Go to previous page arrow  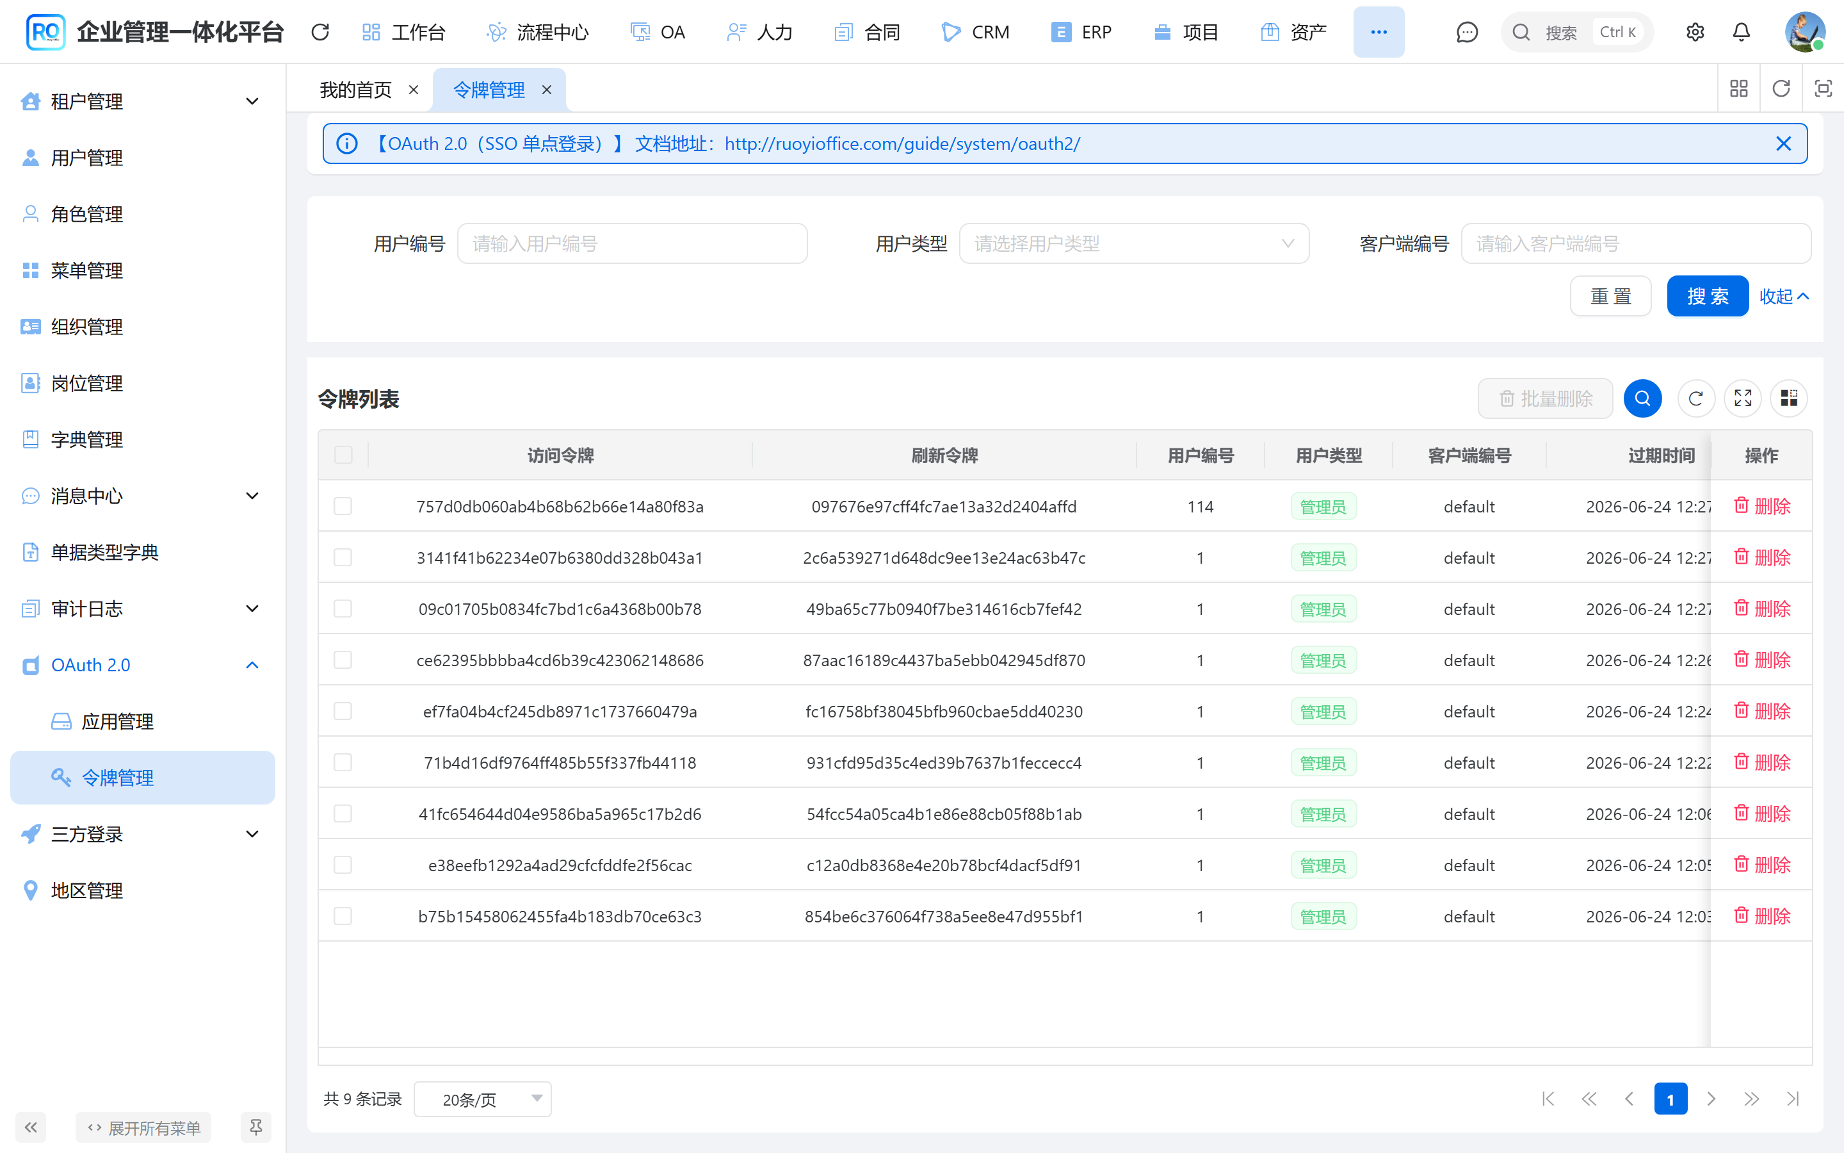point(1629,1098)
